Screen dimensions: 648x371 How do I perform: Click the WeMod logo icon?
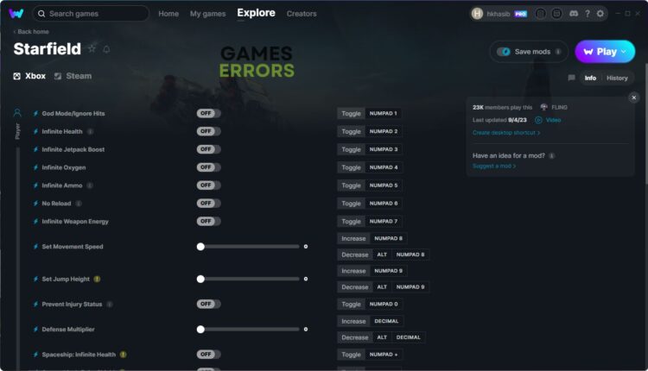(16, 14)
